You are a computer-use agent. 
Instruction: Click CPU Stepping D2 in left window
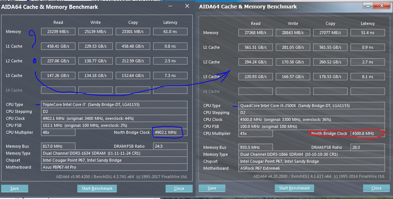point(114,111)
